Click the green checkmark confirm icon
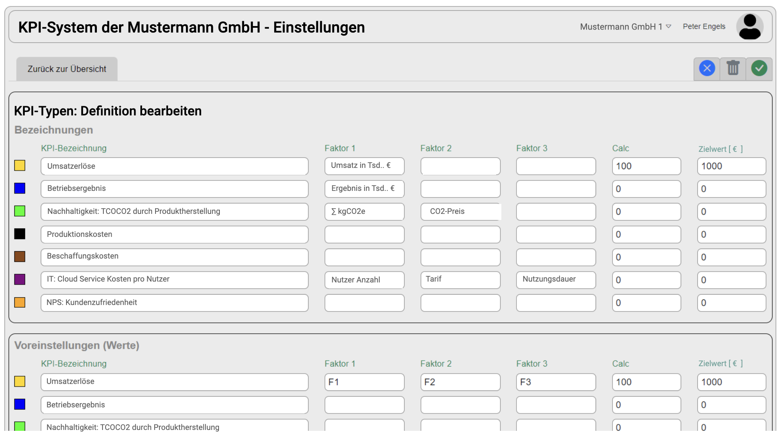The height and width of the screenshot is (433, 782). click(x=759, y=68)
